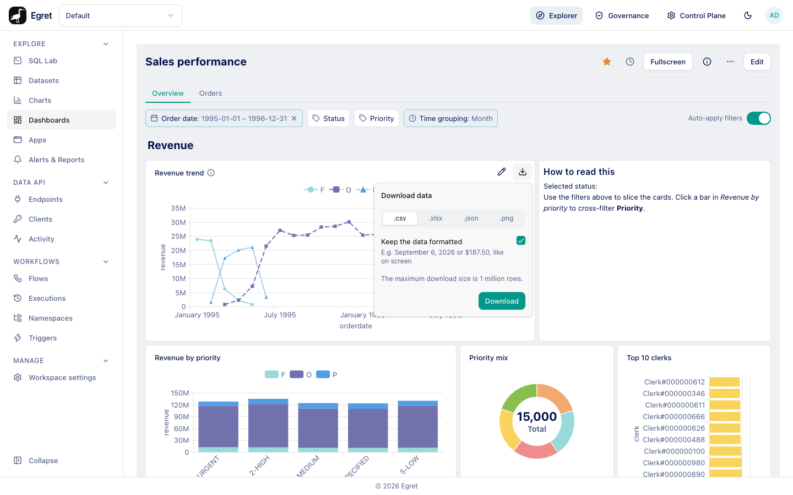Select the .csv download format

tap(400, 218)
